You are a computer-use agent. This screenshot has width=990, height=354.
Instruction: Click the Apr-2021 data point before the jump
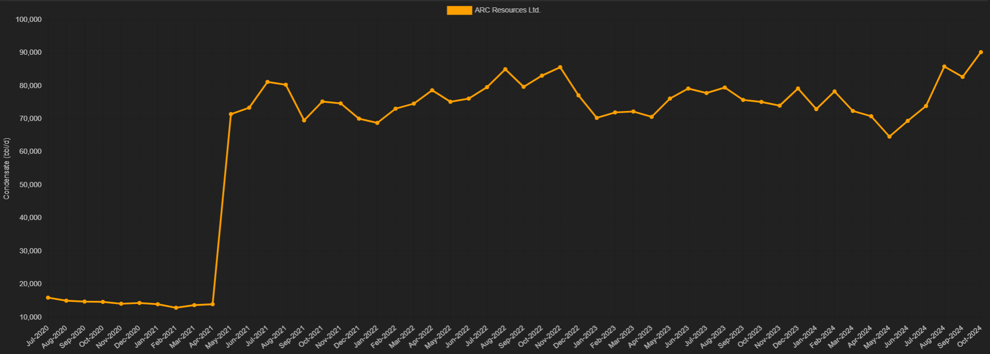pyautogui.click(x=213, y=304)
